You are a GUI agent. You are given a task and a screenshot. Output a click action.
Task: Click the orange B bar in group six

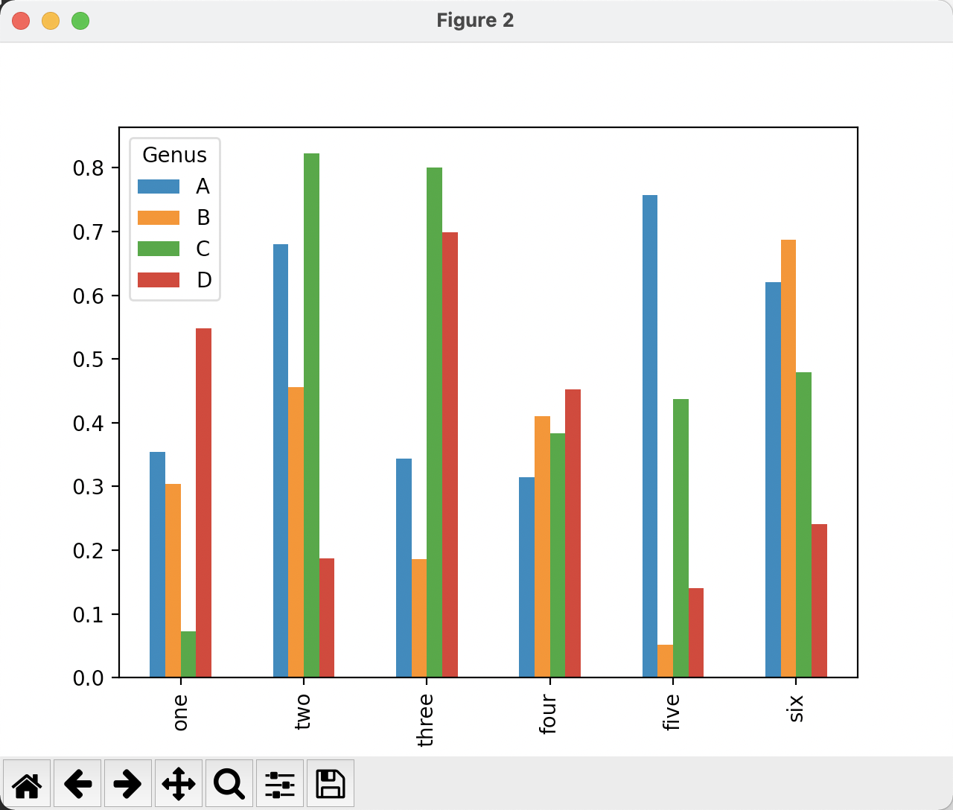tap(788, 459)
